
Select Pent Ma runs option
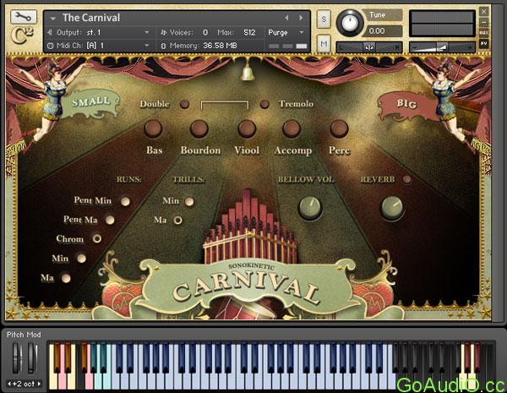coord(110,221)
